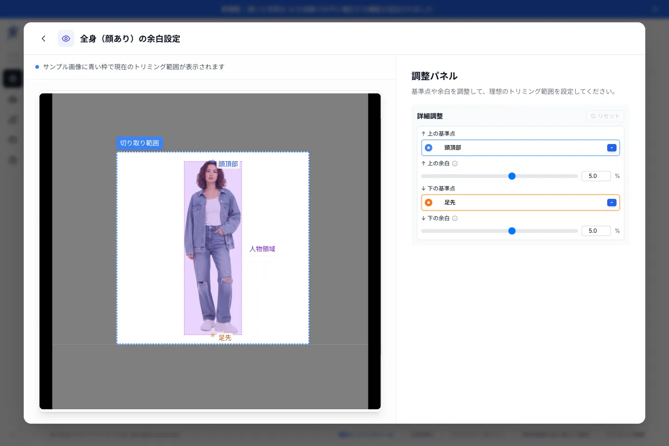Image resolution: width=669 pixels, height=446 pixels.
Task: Click the blue arrow of the 足先 dropdown
Action: click(x=612, y=203)
